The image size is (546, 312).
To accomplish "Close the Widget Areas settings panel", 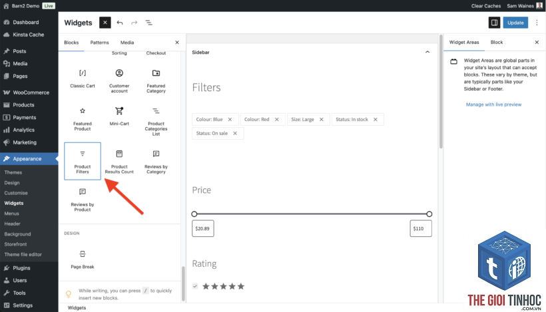I will [537, 42].
